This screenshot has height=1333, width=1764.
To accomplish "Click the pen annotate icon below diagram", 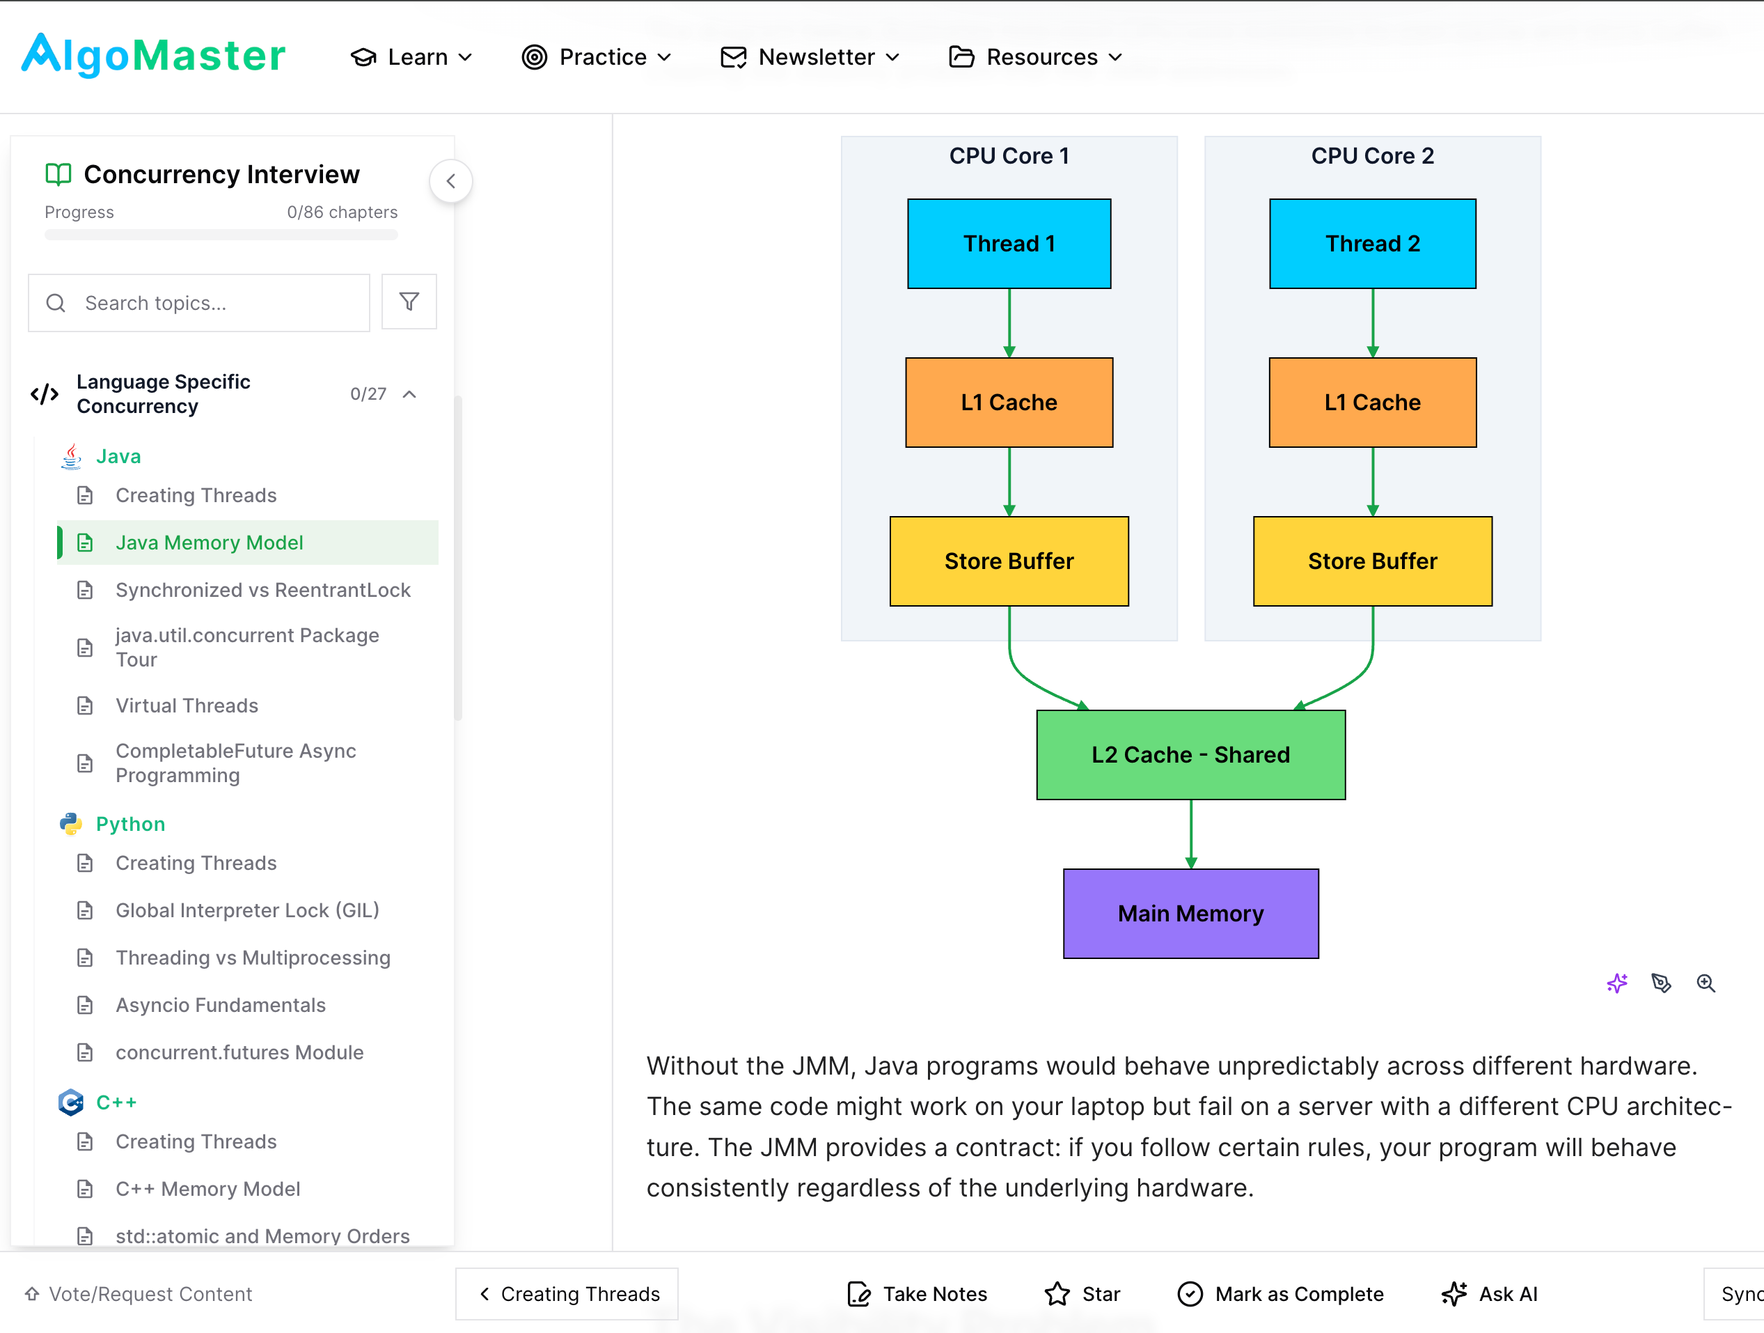I will (1660, 983).
